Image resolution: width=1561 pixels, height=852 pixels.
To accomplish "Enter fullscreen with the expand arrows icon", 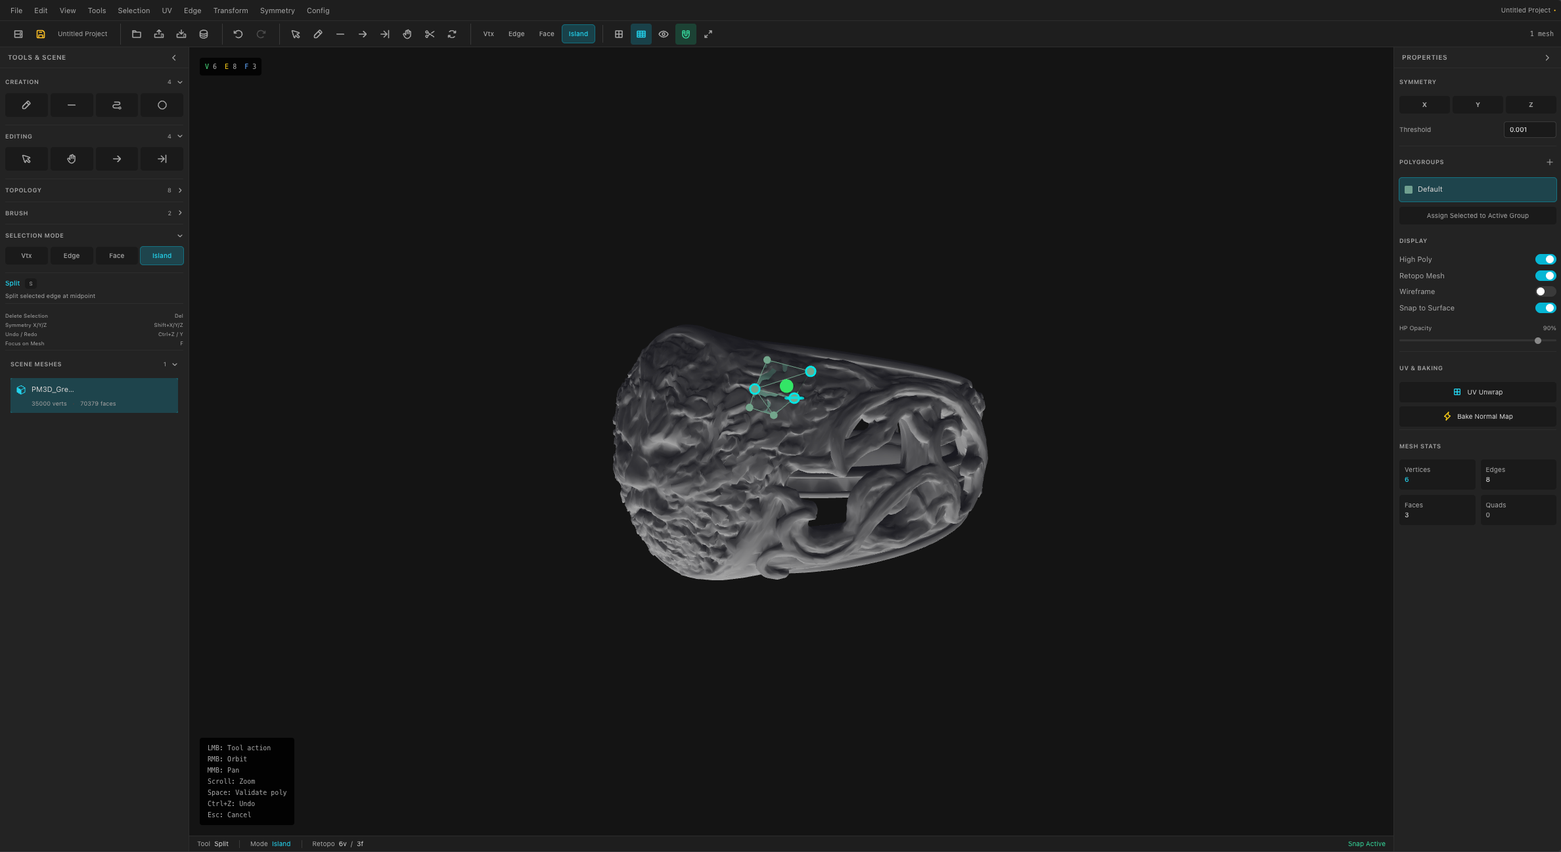I will click(708, 34).
